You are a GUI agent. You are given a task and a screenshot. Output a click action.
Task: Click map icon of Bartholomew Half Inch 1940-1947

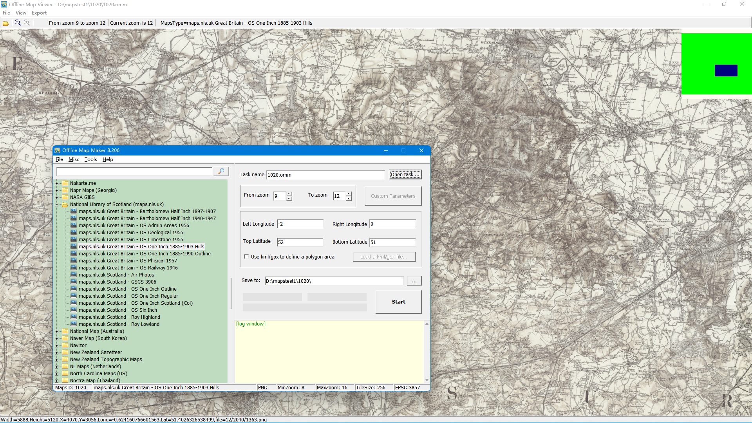pyautogui.click(x=74, y=218)
